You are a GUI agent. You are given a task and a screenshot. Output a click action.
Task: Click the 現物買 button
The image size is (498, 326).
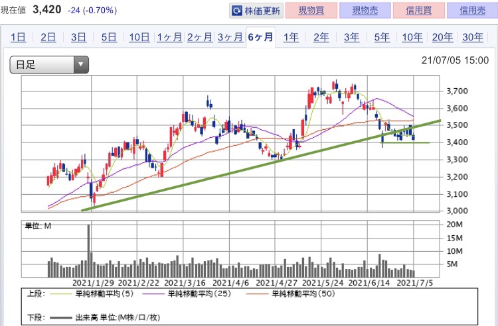pyautogui.click(x=311, y=11)
